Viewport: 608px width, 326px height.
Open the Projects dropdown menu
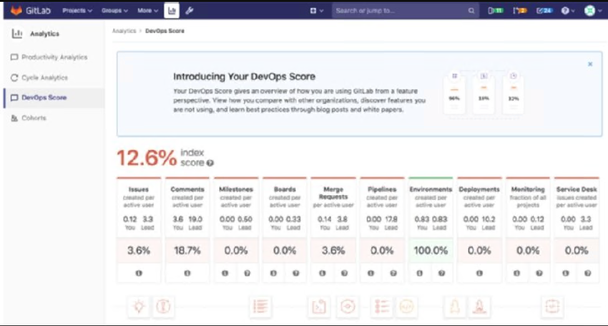coord(77,11)
